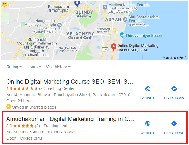The image size is (189, 145).
Task: Click directions arrow icon for Amudhakumar listing
Action: coord(174,123)
